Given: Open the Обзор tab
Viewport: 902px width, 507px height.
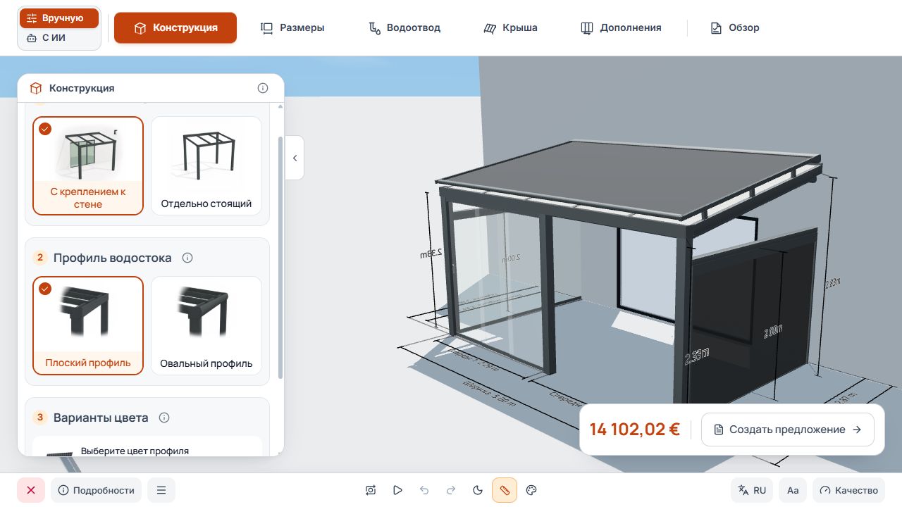Looking at the screenshot, I should click(735, 27).
